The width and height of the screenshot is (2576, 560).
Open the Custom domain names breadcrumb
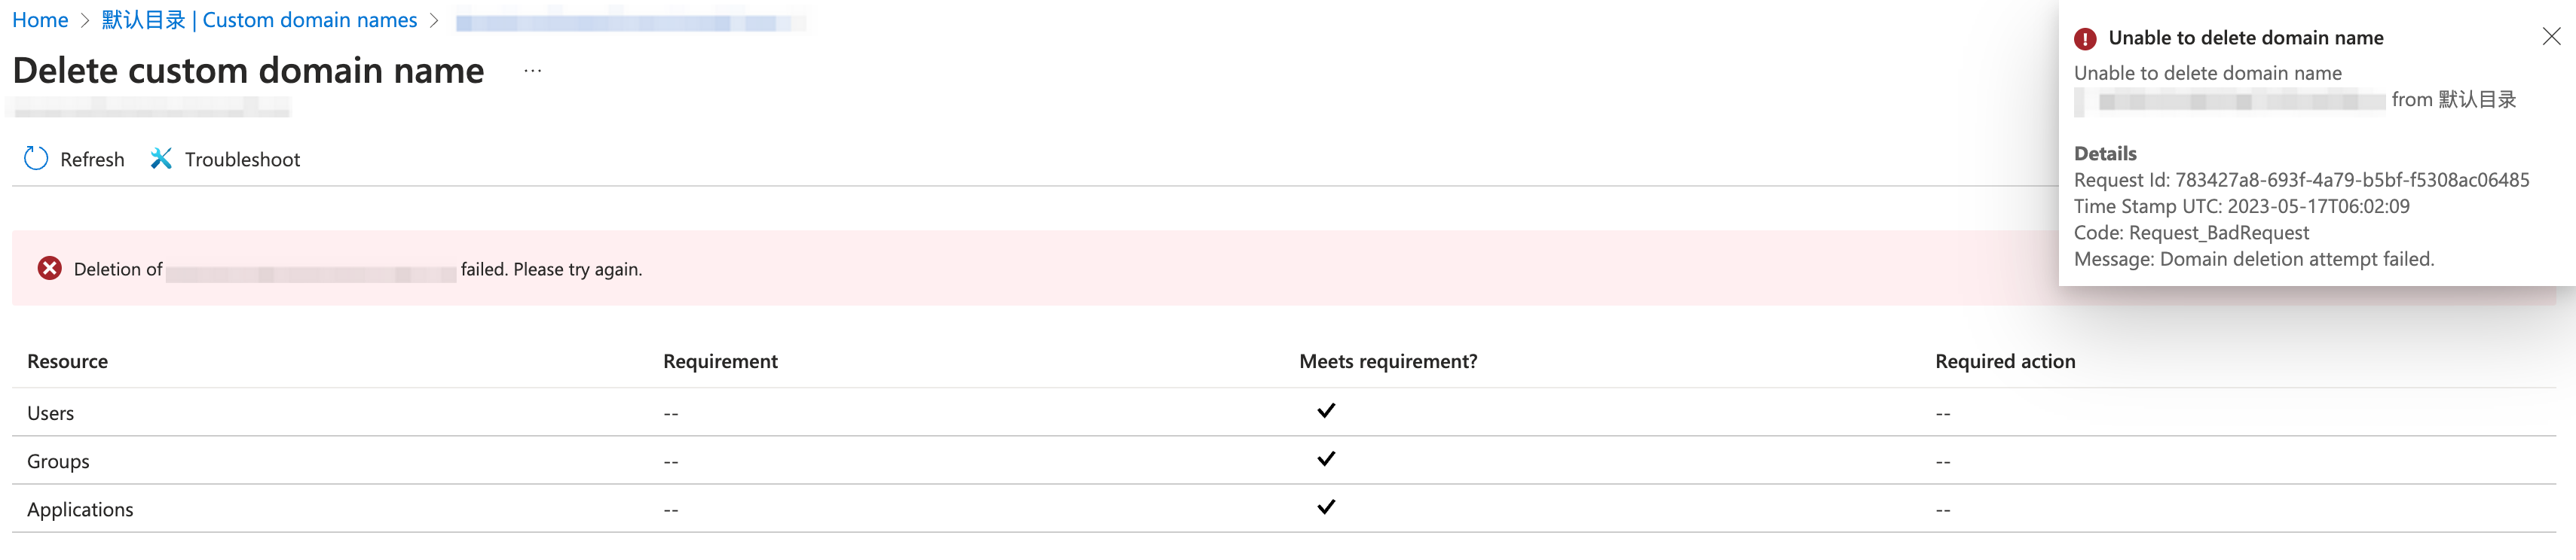(259, 20)
